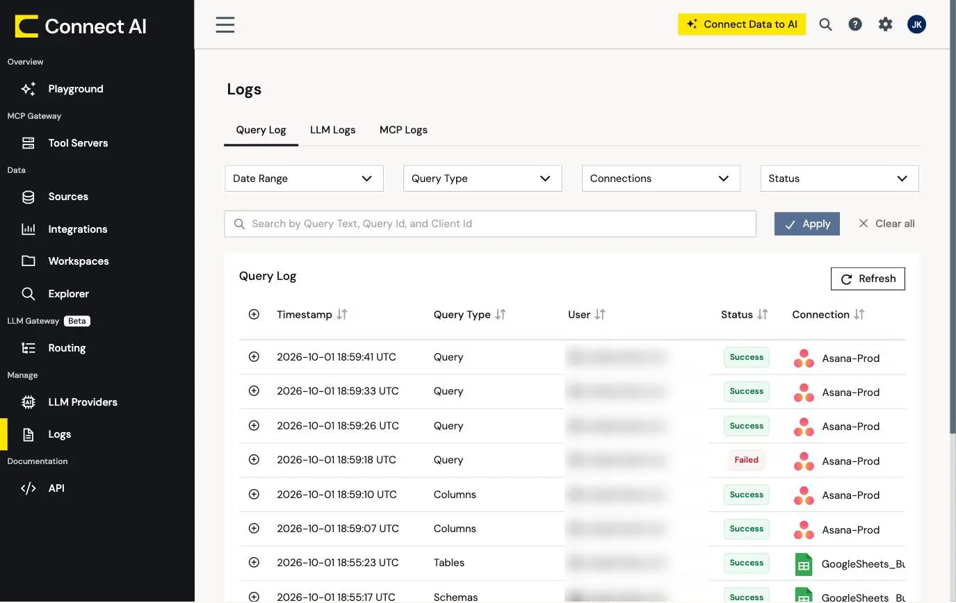
Task: Open Tool Servers in the sidebar
Action: coord(78,143)
